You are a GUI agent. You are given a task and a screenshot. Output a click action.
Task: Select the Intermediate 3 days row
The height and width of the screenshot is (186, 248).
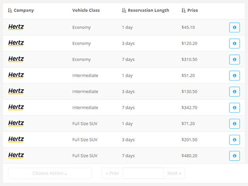[x=124, y=91]
